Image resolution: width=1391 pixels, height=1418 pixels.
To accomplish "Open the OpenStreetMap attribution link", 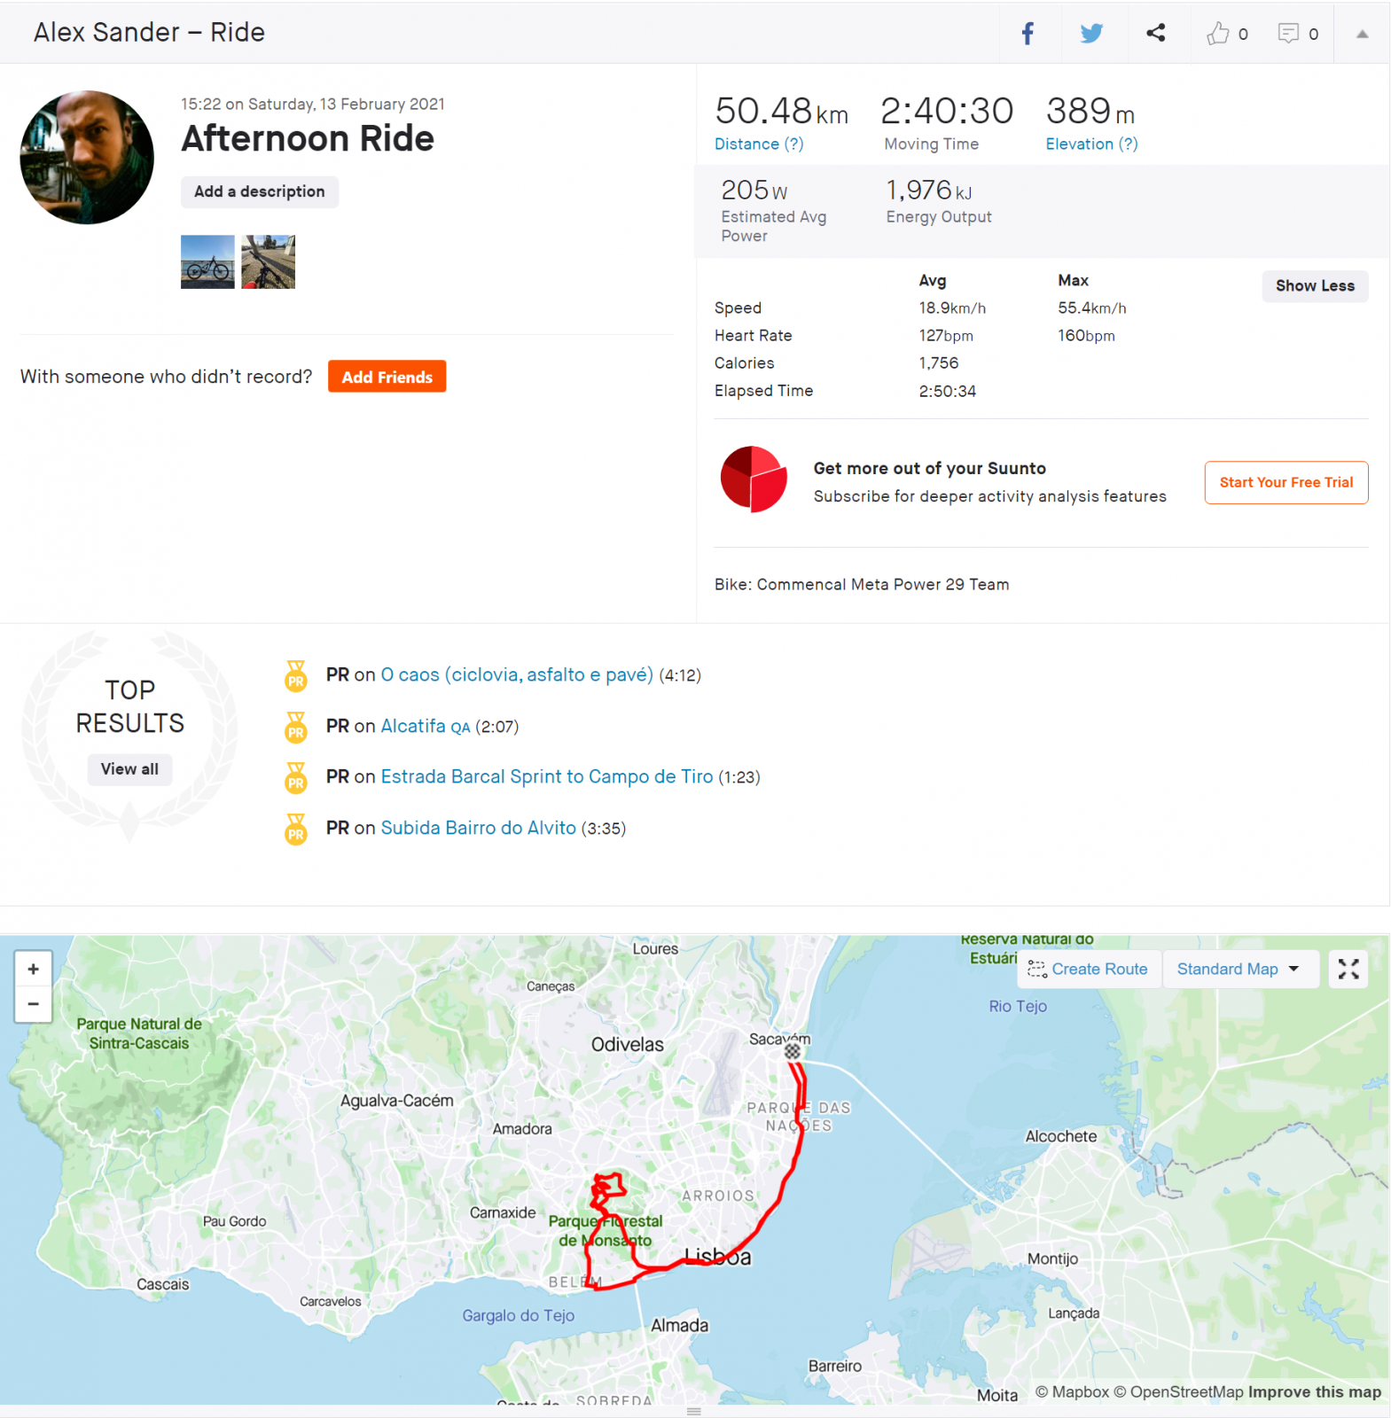I will click(1178, 1392).
